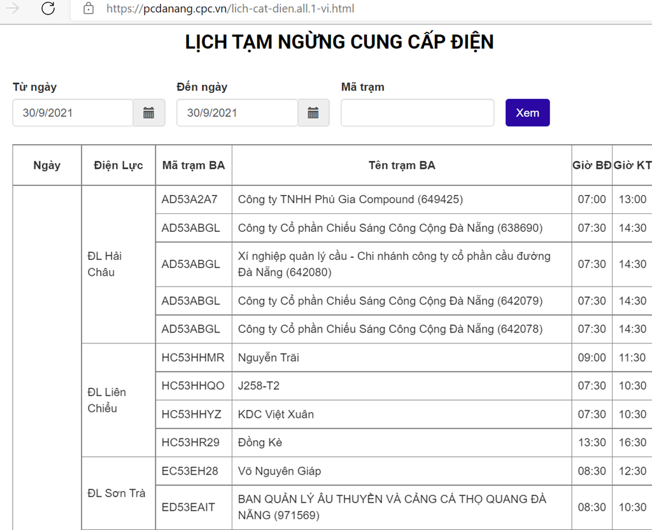
Task: Click end time 10:30 for J258-T2
Action: 632,385
